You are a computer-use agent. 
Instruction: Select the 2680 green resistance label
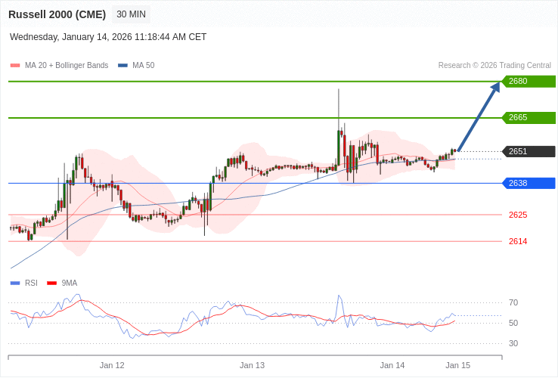click(529, 81)
